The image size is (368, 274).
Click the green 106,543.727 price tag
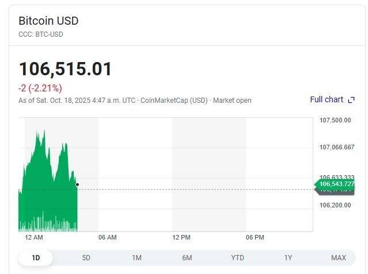(336, 184)
